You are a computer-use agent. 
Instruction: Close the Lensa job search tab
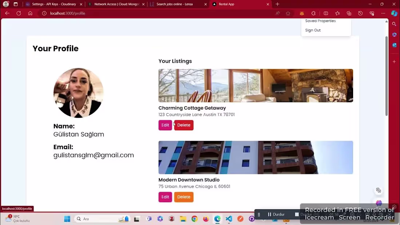point(205,4)
